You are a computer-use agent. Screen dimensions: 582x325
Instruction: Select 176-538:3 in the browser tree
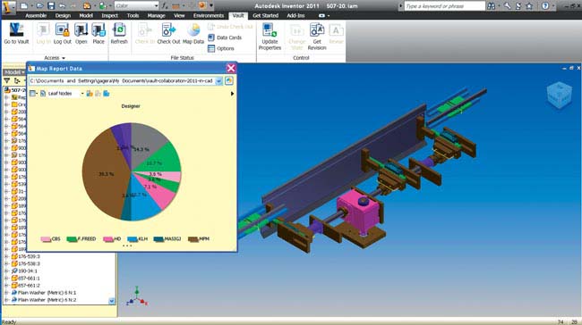click(29, 263)
